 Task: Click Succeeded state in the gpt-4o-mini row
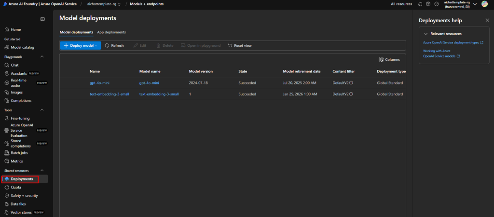click(247, 83)
